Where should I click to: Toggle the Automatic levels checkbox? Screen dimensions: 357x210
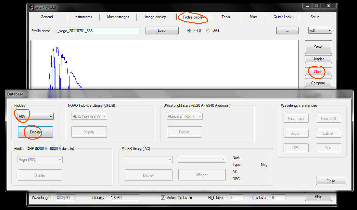pos(163,198)
